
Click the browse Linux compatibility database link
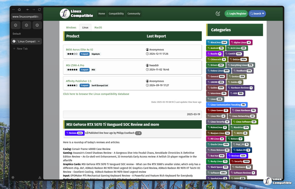96,94
